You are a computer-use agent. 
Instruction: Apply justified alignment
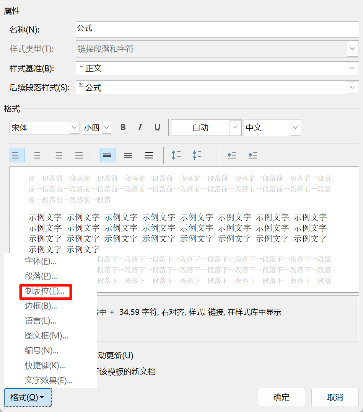79,155
